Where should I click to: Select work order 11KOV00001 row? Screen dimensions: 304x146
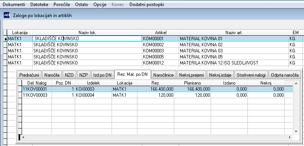point(157,89)
